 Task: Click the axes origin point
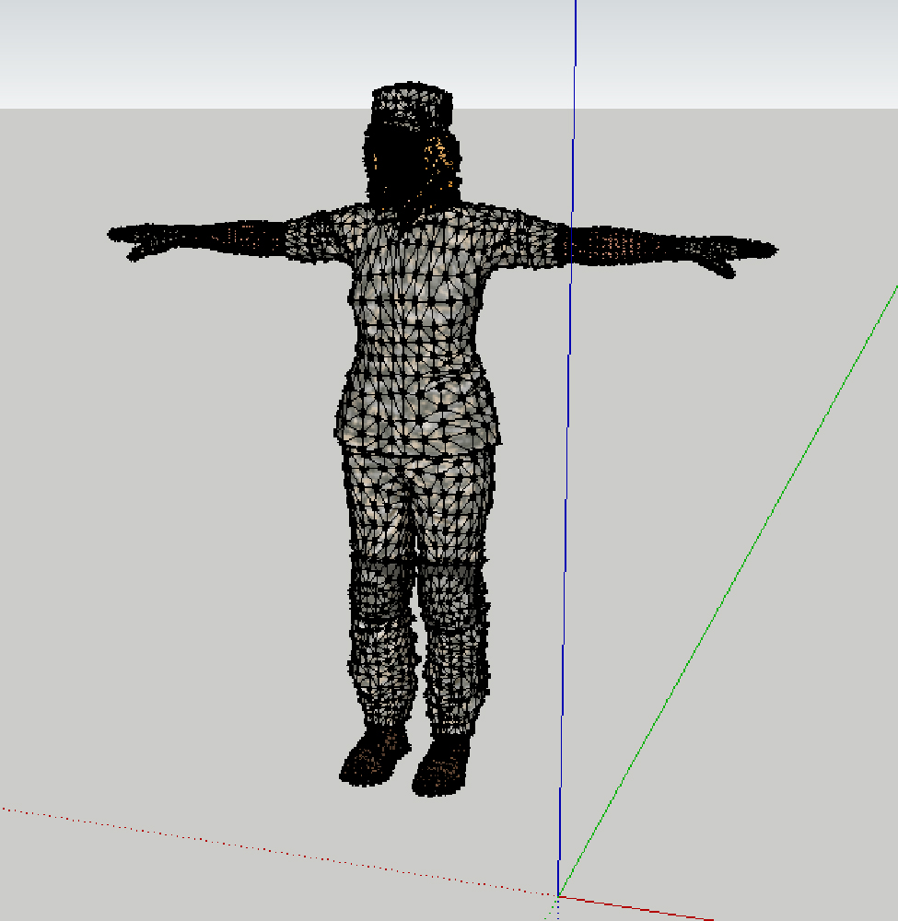point(558,896)
